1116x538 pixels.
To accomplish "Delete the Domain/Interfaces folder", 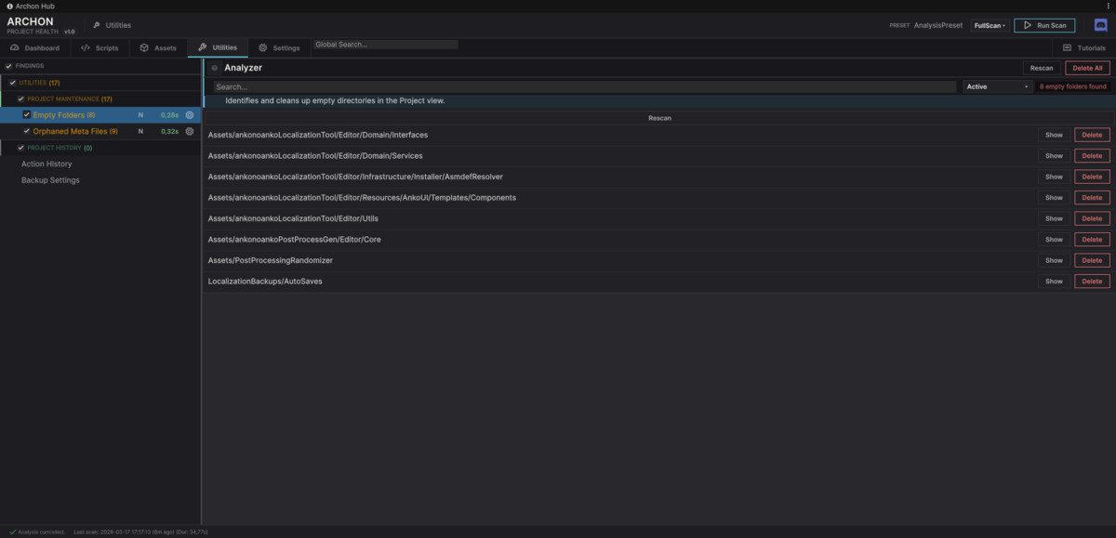I will (x=1092, y=135).
